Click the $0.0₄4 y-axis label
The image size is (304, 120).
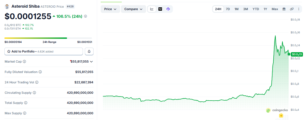pos(295,110)
